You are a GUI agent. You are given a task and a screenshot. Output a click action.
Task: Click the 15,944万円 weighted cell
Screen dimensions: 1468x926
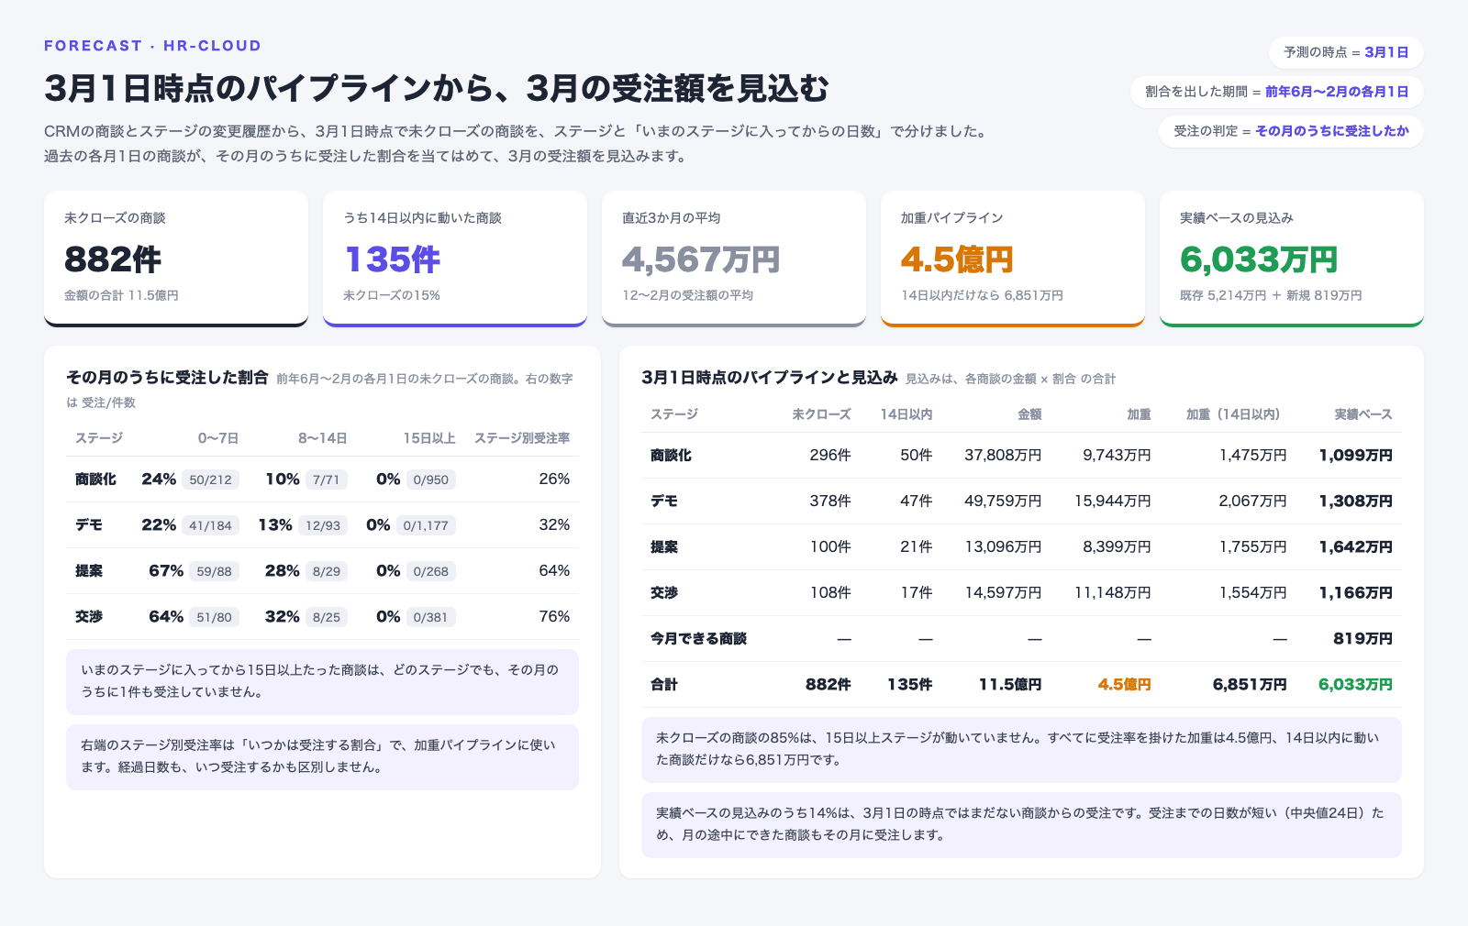1112,502
